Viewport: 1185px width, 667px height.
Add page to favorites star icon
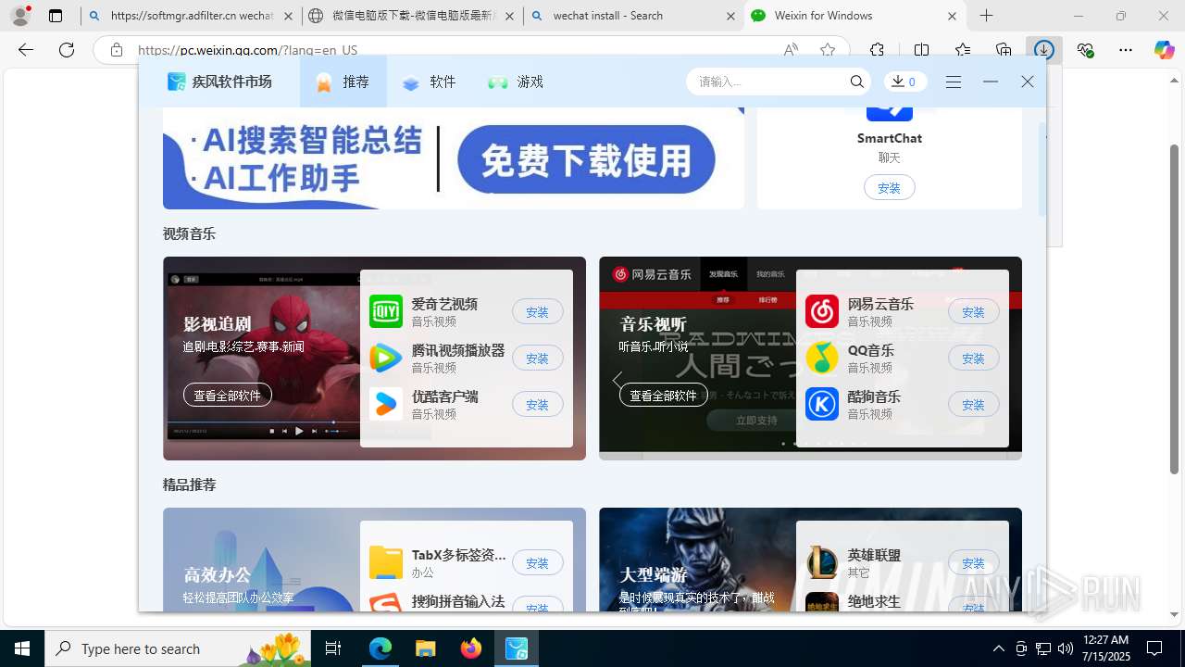(828, 50)
